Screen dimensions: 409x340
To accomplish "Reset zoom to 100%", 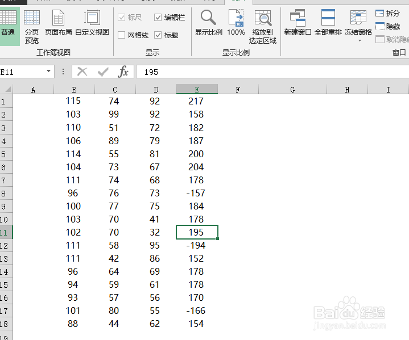I will [x=236, y=23].
